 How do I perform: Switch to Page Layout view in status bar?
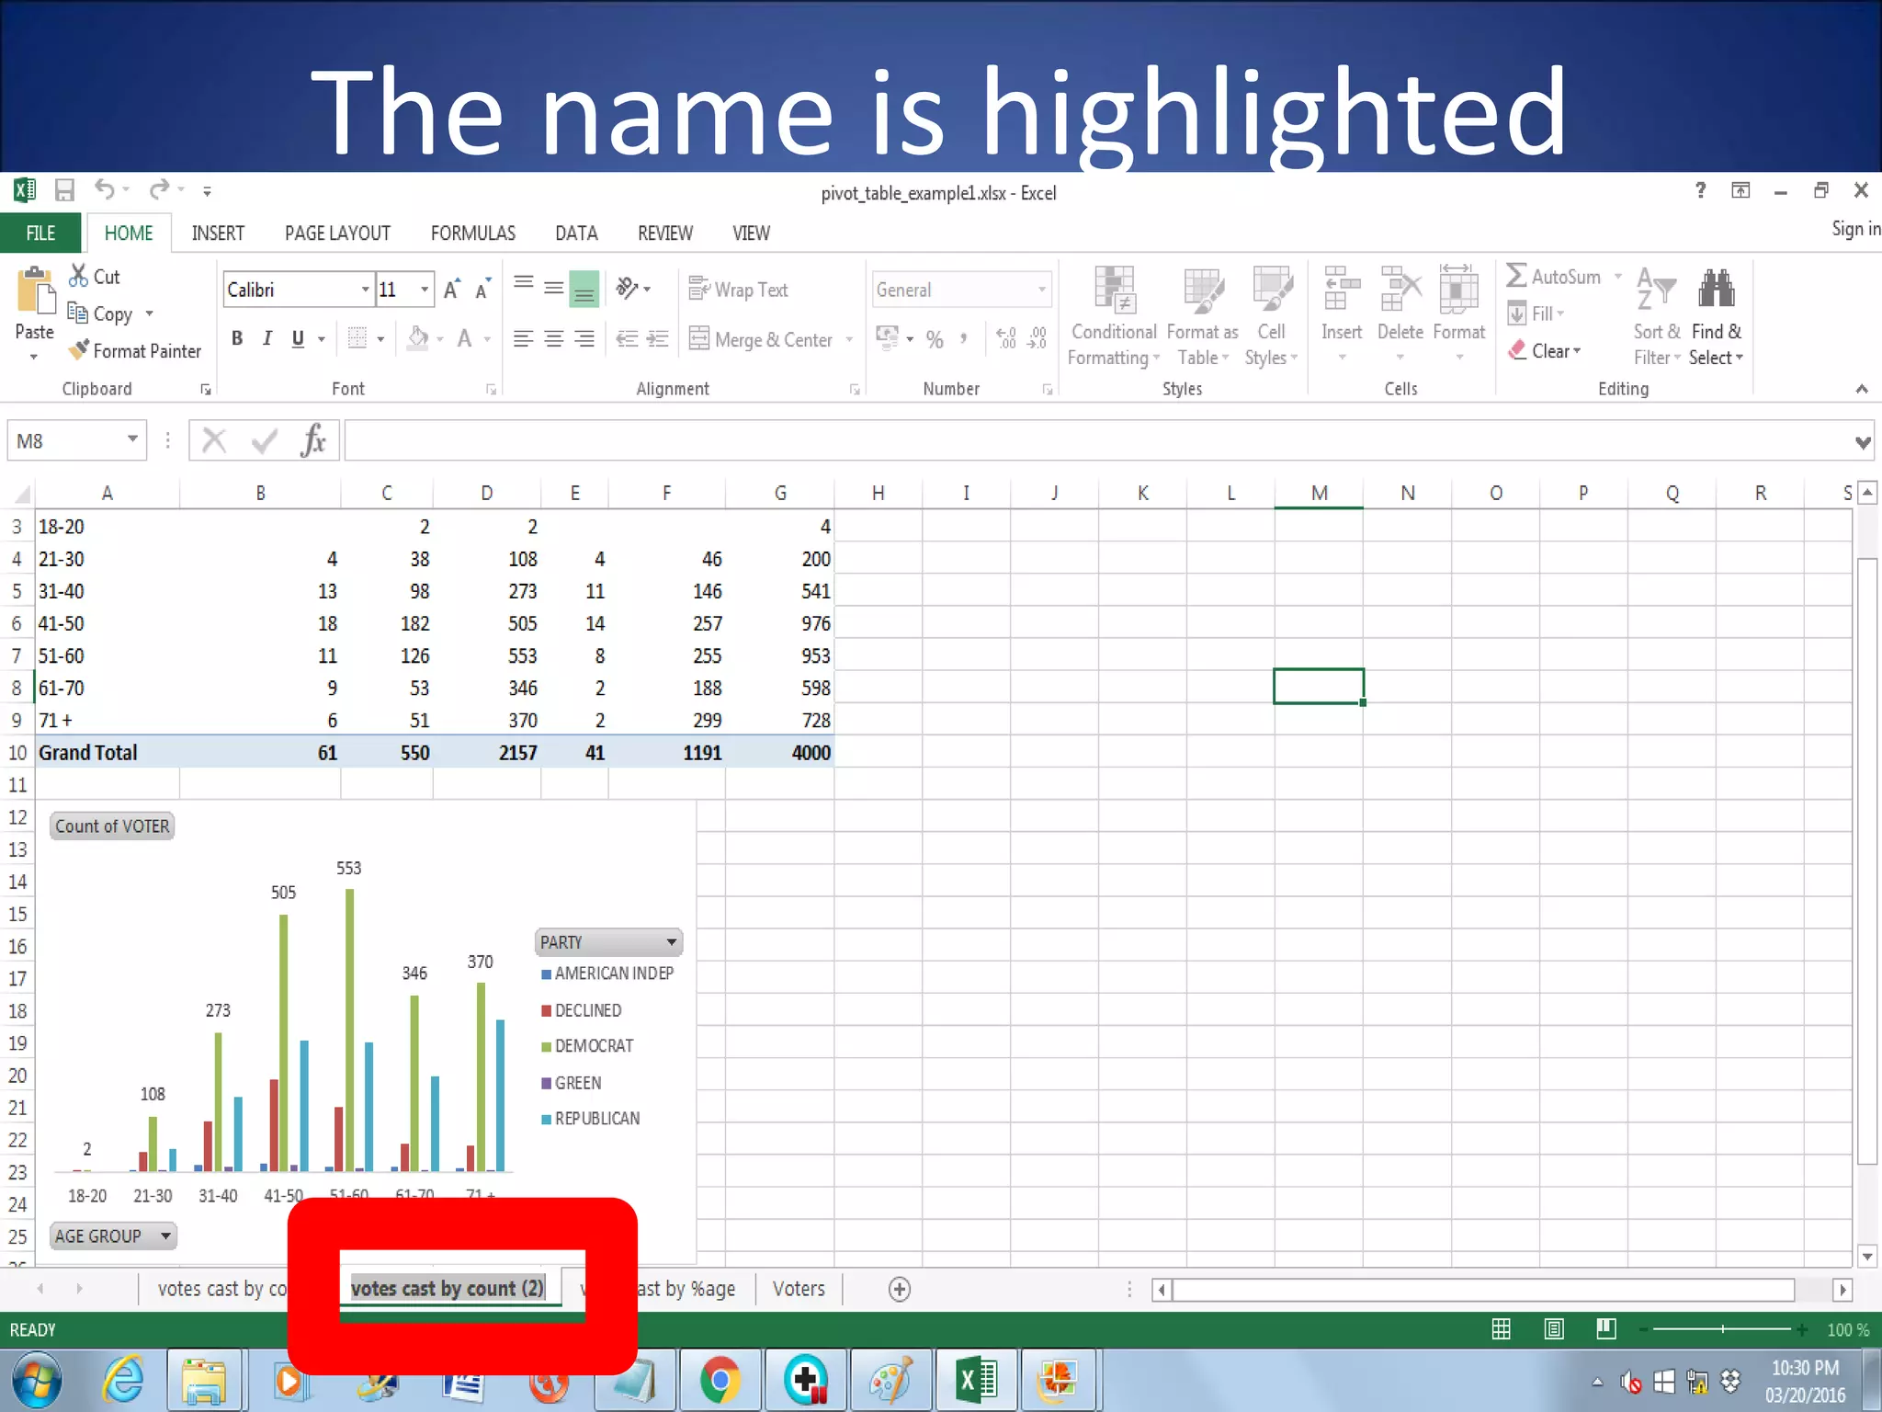pyautogui.click(x=1554, y=1329)
